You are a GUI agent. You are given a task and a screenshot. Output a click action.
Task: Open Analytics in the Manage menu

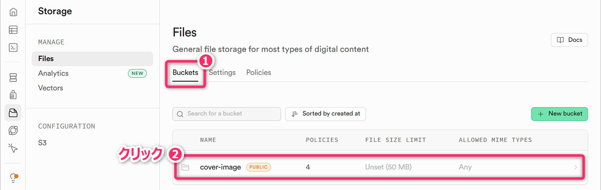pos(53,73)
